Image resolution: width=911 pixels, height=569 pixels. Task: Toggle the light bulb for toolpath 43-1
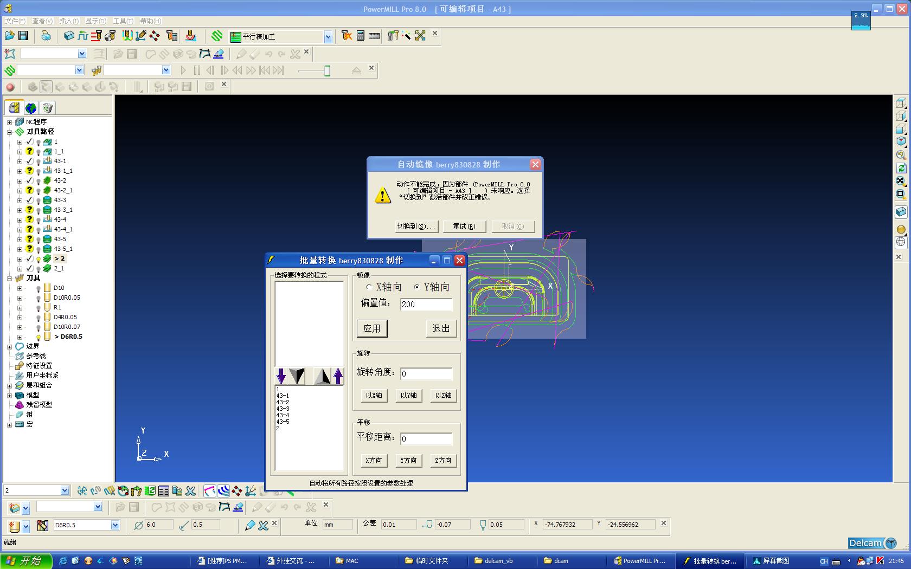point(39,161)
